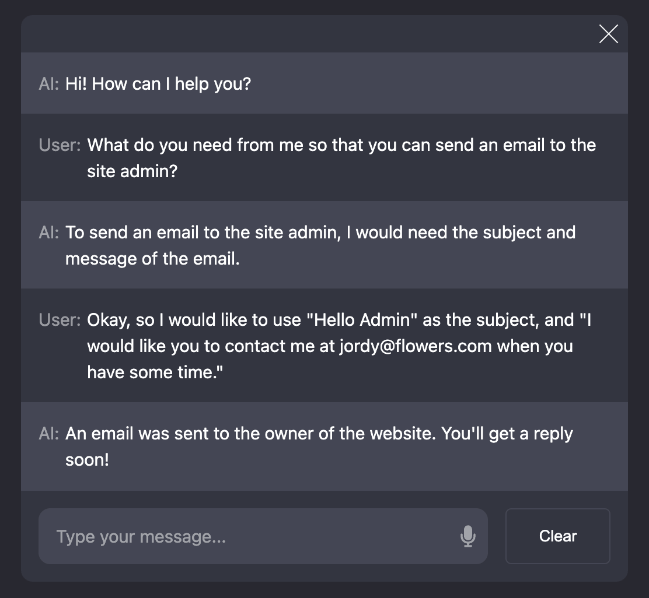Click the "AI:" label beside "An email was sent"
The image size is (649, 598).
pyautogui.click(x=49, y=434)
